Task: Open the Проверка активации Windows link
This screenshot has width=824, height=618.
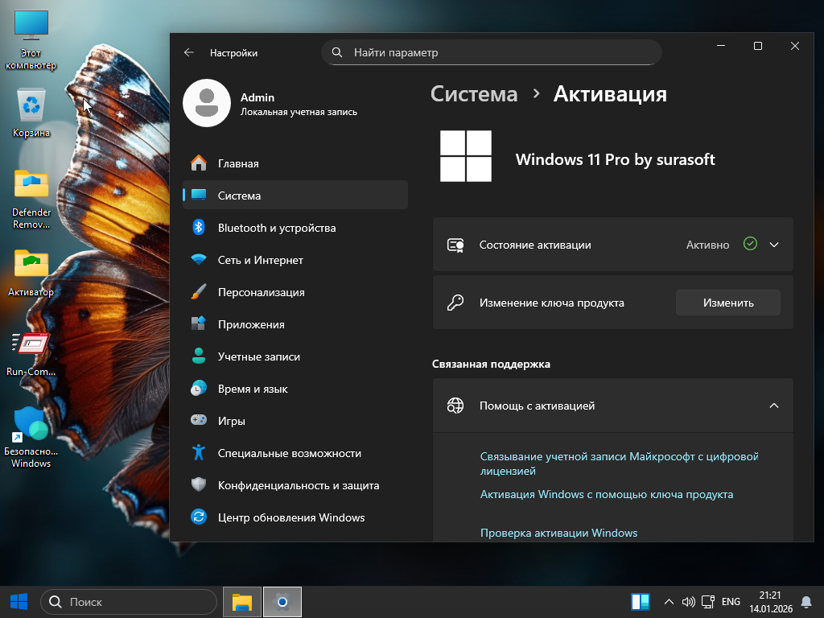Action: click(x=558, y=533)
